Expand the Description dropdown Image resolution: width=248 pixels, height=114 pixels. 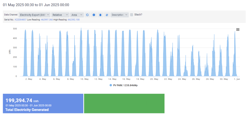(119, 15)
